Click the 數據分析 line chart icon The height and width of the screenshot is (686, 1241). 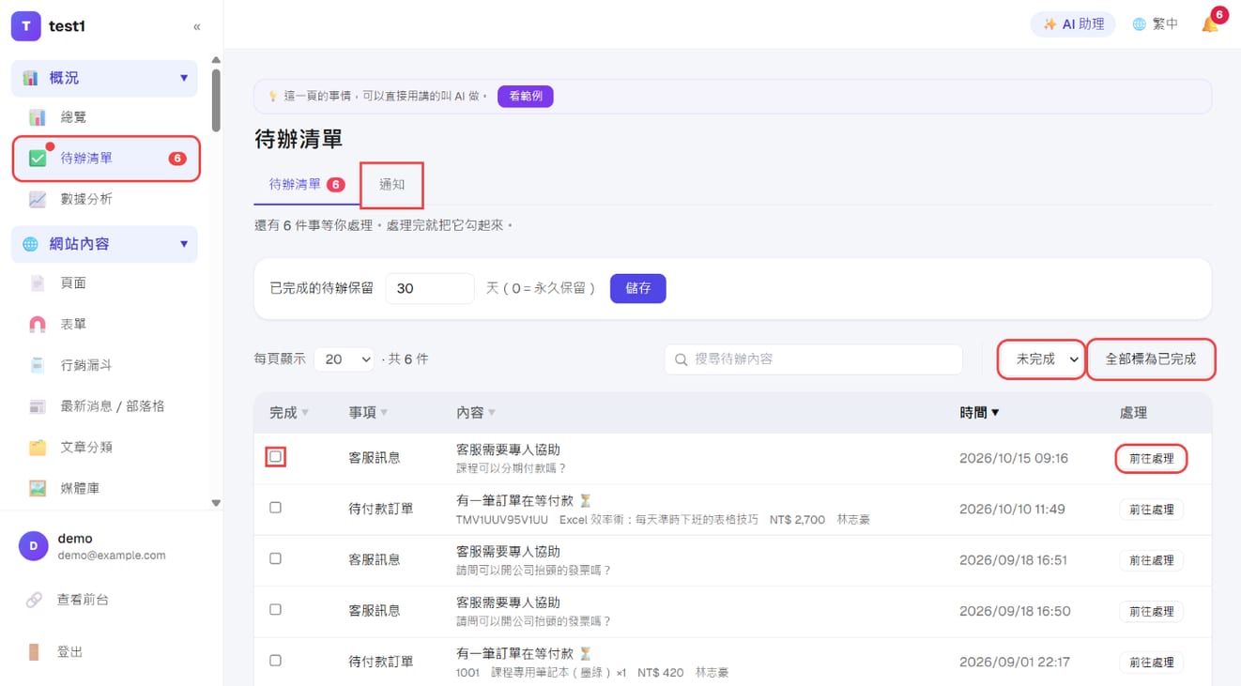pos(38,199)
